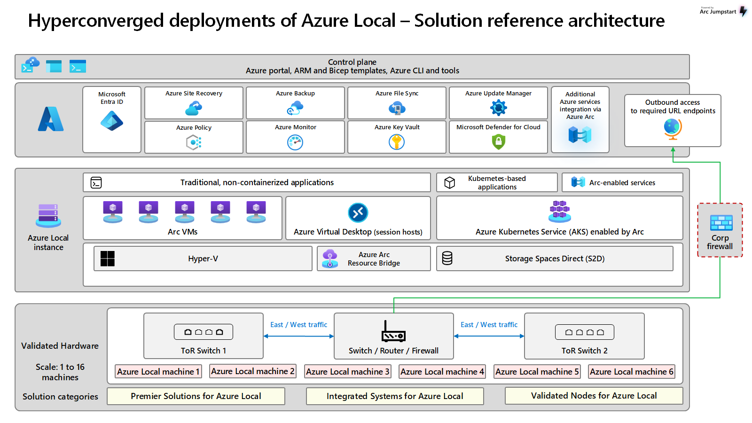The height and width of the screenshot is (423, 752).
Task: Select the Azure Key Vault key icon
Action: (x=397, y=141)
